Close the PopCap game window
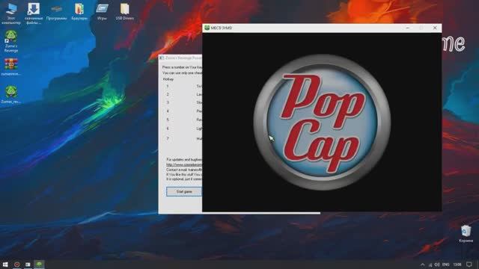This screenshot has height=269, width=479. (435, 28)
